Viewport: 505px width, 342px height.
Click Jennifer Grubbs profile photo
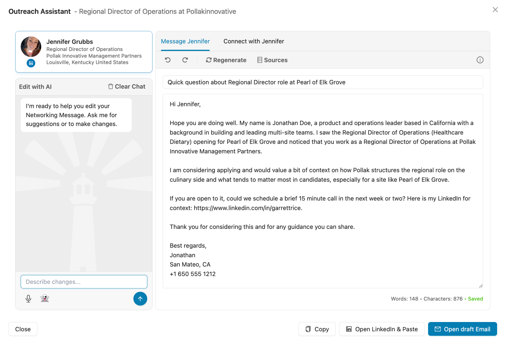pyautogui.click(x=31, y=47)
